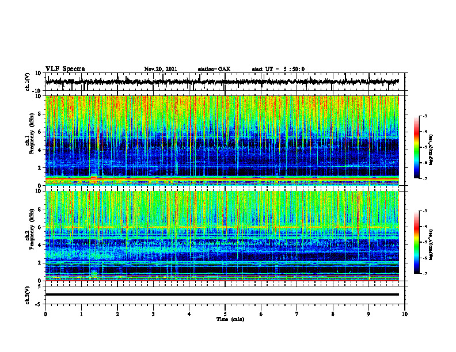Click the time axis tick label "7"
Image resolution: width=456 pixels, height=352 pixels.
(x=297, y=314)
